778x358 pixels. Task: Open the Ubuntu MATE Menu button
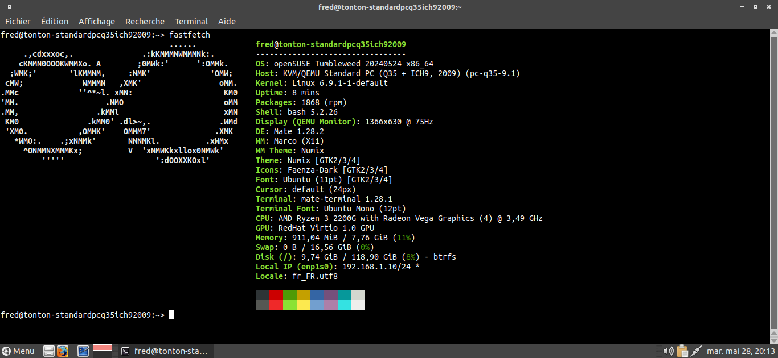18,351
